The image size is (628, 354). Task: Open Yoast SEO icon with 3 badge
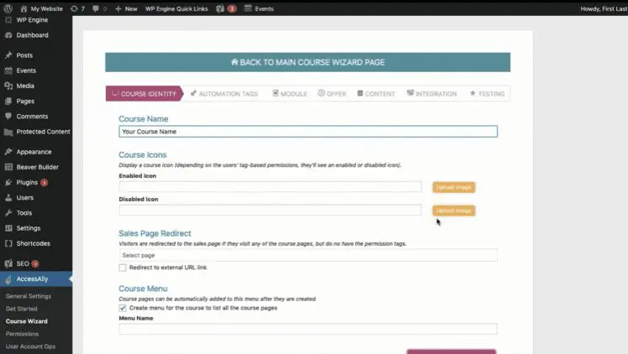tap(220, 8)
